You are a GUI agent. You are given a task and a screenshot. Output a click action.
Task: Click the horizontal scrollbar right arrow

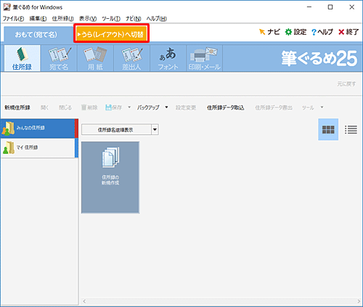click(359, 301)
